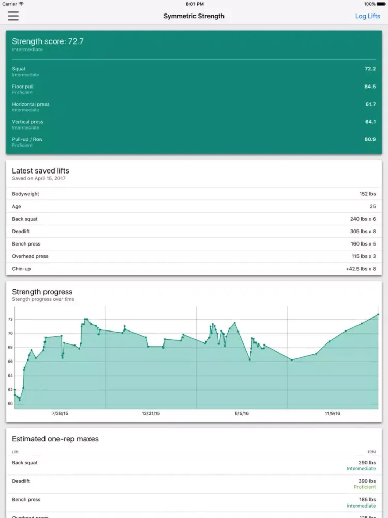Select the Horizontal press score row
This screenshot has width=388, height=518.
click(194, 107)
